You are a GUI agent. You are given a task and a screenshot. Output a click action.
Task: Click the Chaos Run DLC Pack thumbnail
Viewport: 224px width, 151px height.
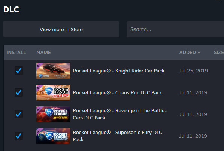pyautogui.click(x=53, y=92)
